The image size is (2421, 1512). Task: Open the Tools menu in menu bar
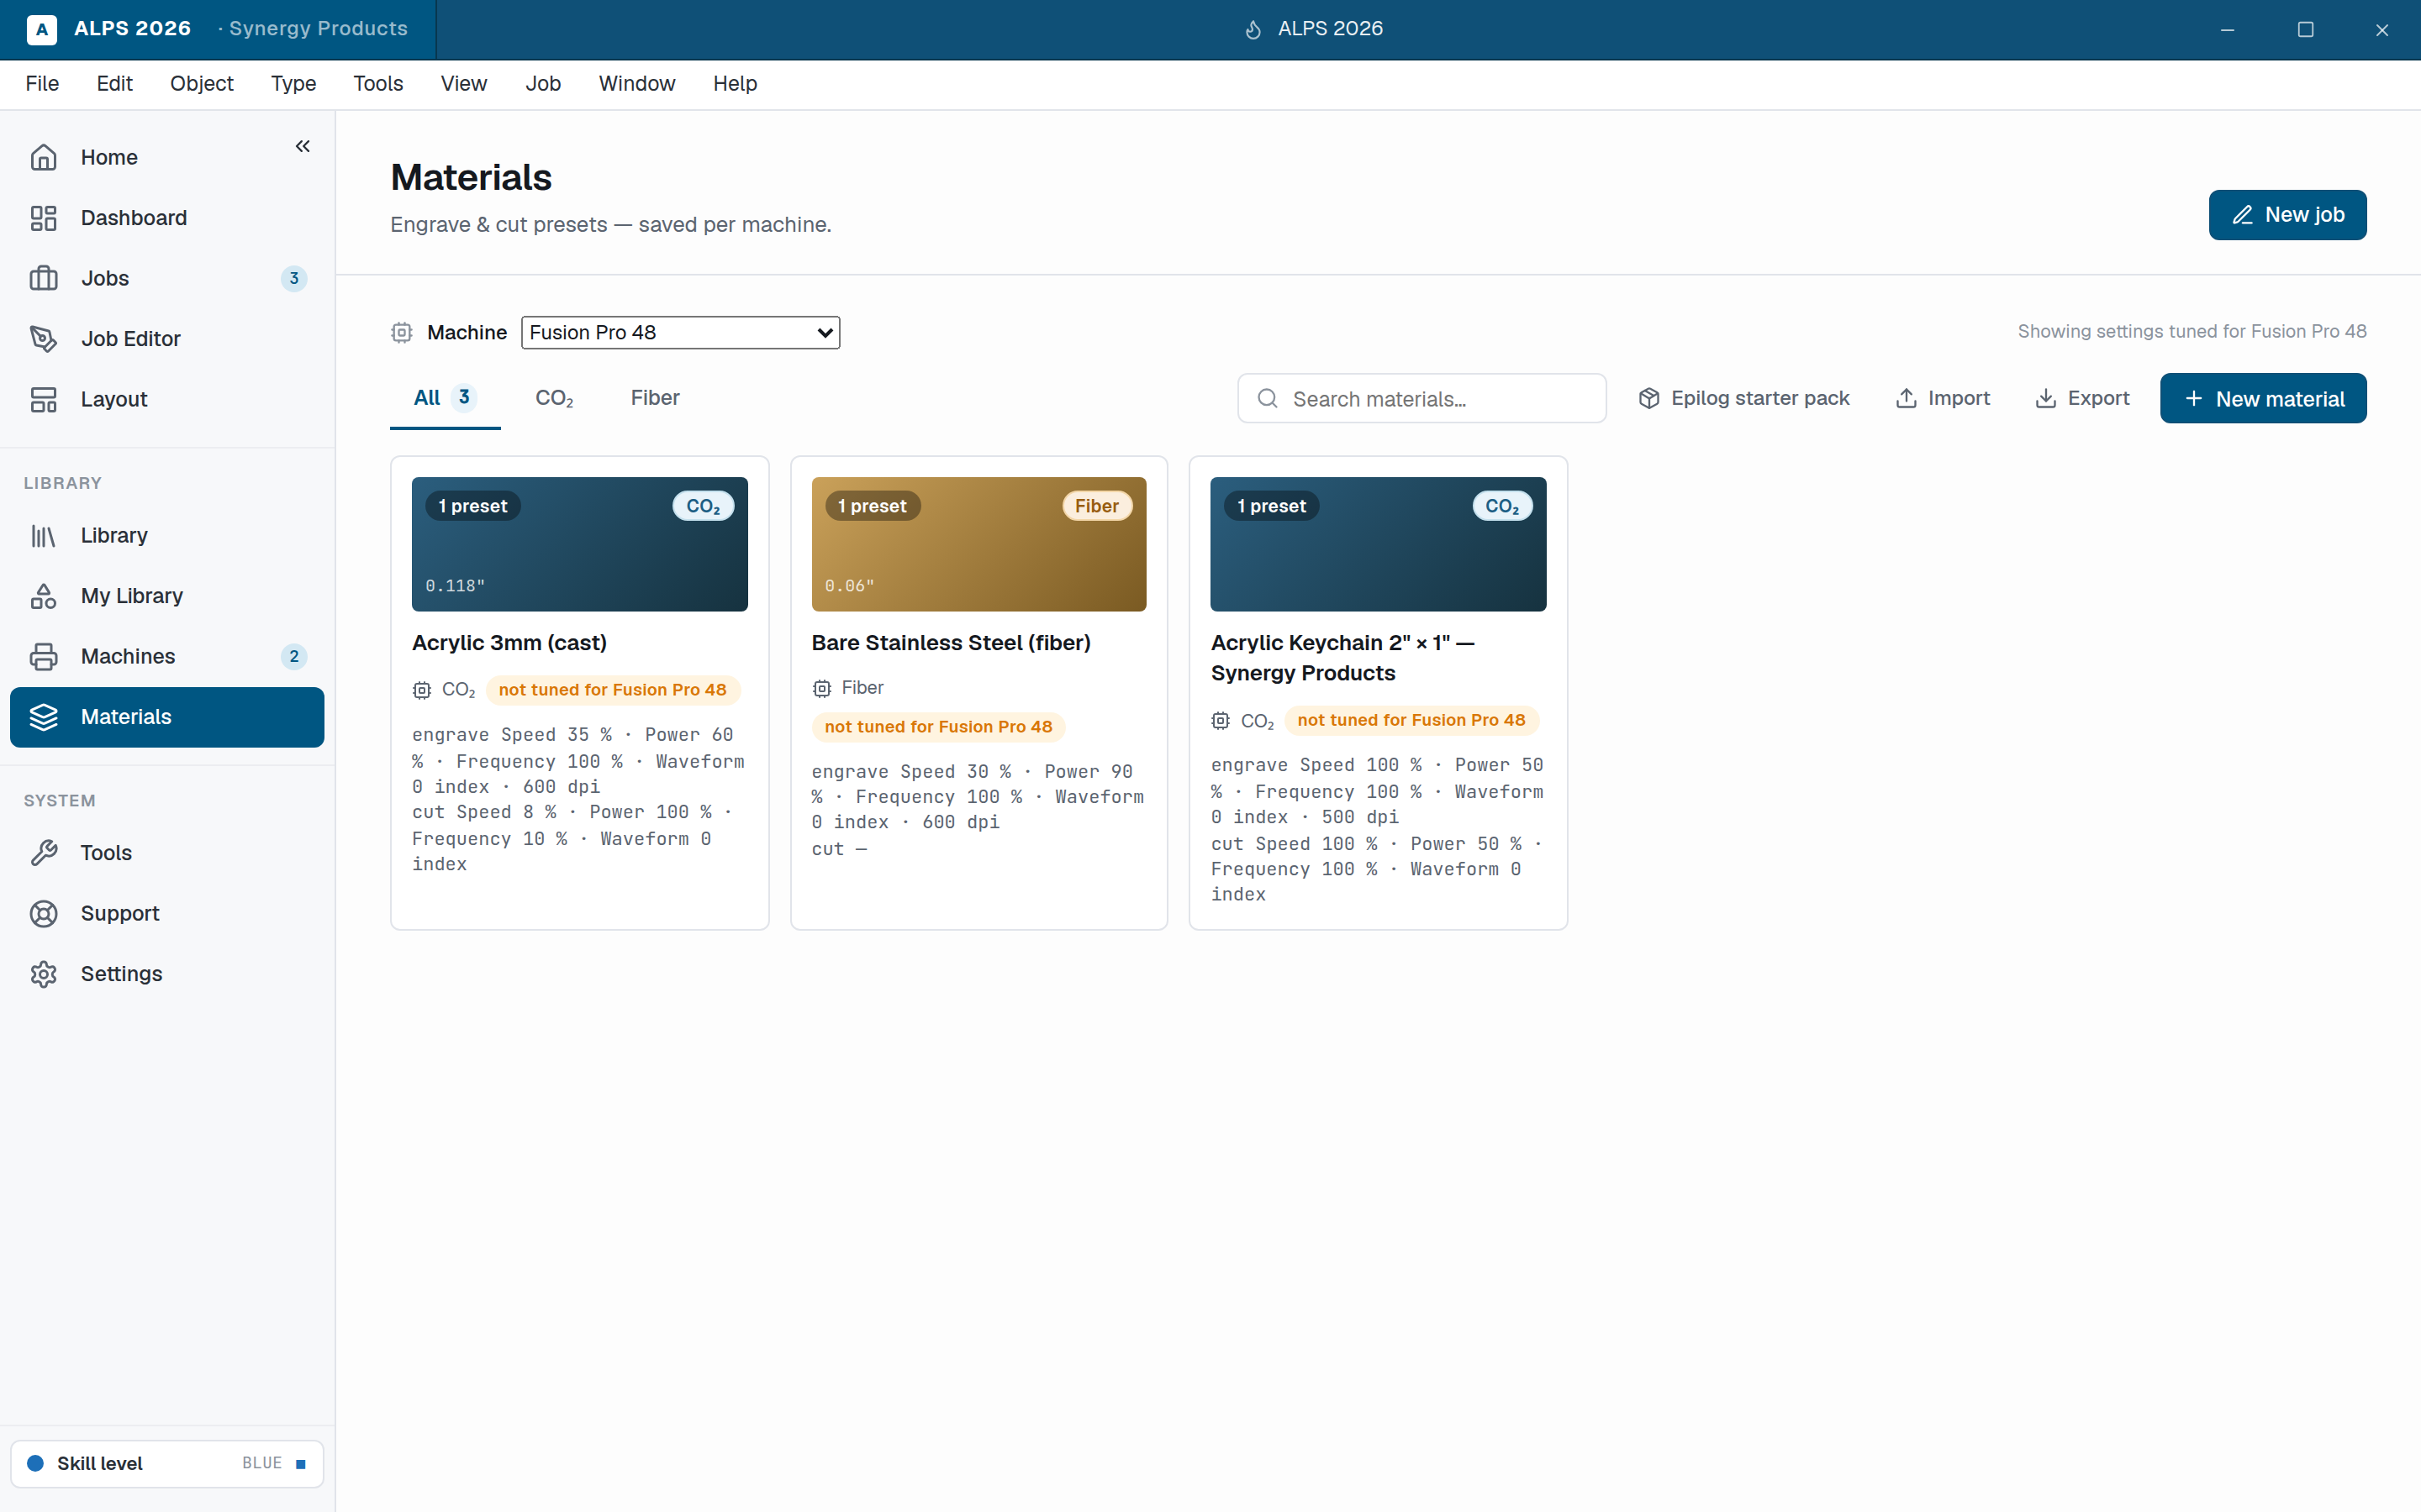(378, 84)
